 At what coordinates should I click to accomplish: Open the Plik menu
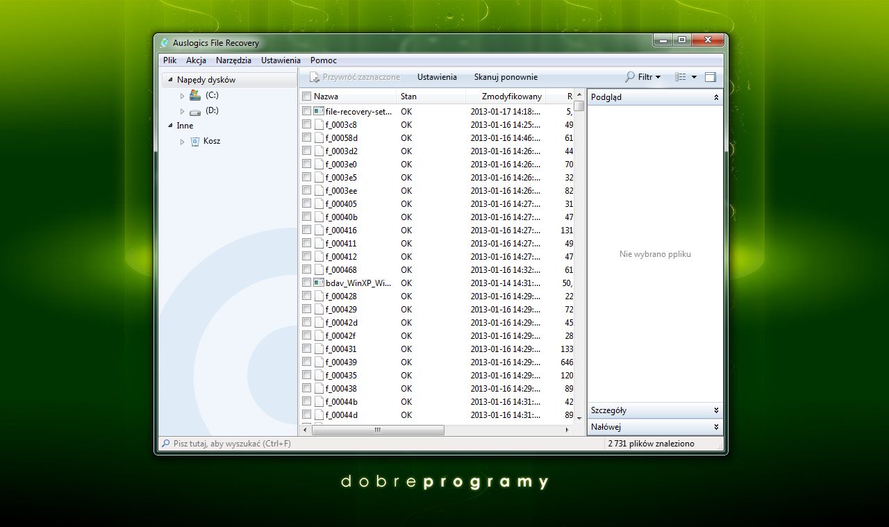(x=170, y=60)
